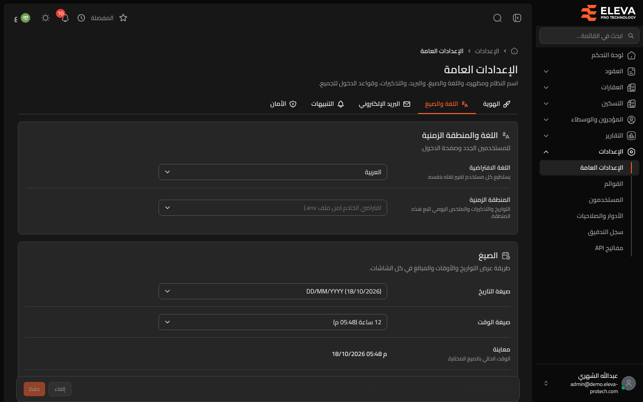Image resolution: width=643 pixels, height=402 pixels.
Task: Open the اللغة الافتراضية dropdown showing العربية
Action: click(x=273, y=172)
